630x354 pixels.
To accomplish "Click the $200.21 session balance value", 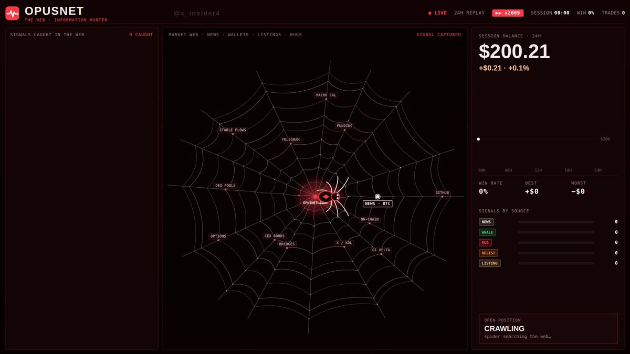I will click(514, 51).
